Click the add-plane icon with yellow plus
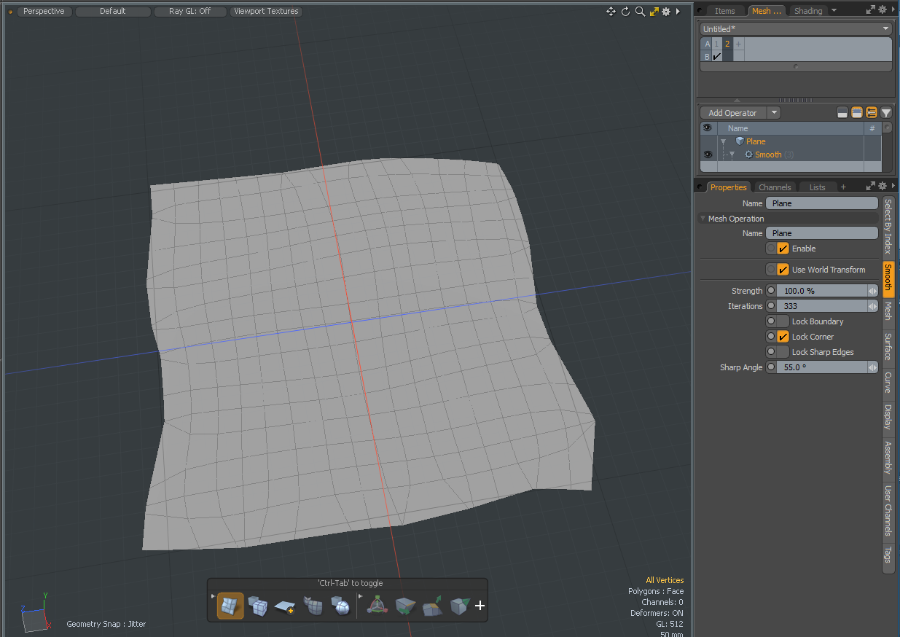The height and width of the screenshot is (637, 900). (285, 606)
